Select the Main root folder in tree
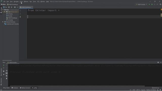162x91 pixels. (x=8, y=10)
